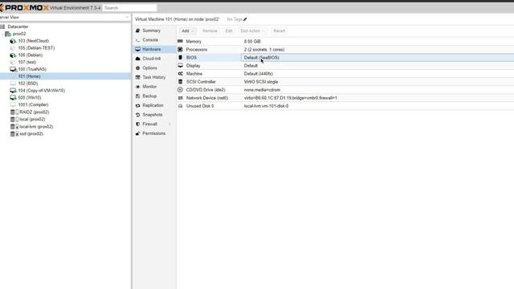Image resolution: width=514 pixels, height=289 pixels.
Task: Click the Edit button
Action: click(x=229, y=31)
